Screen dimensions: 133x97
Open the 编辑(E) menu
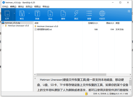pos(13,6)
